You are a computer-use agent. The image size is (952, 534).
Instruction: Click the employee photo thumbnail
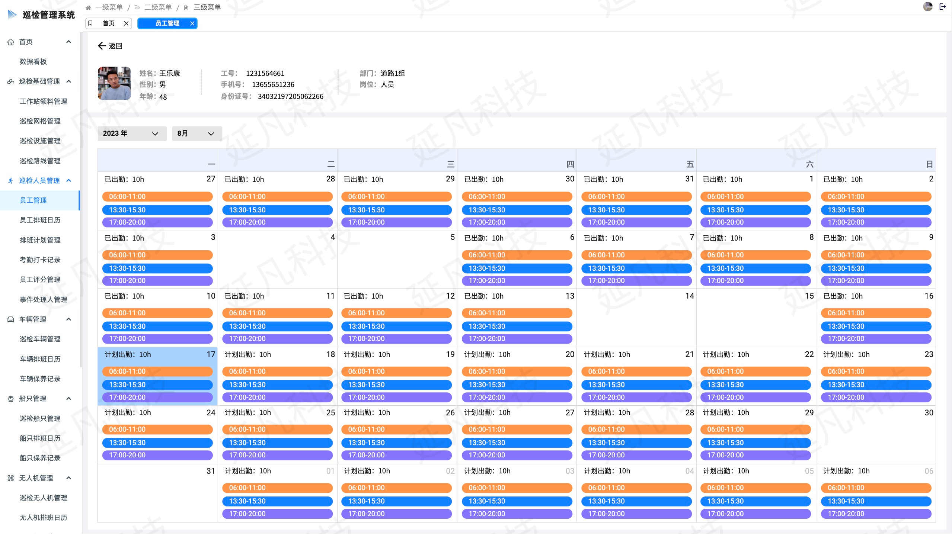coord(114,83)
